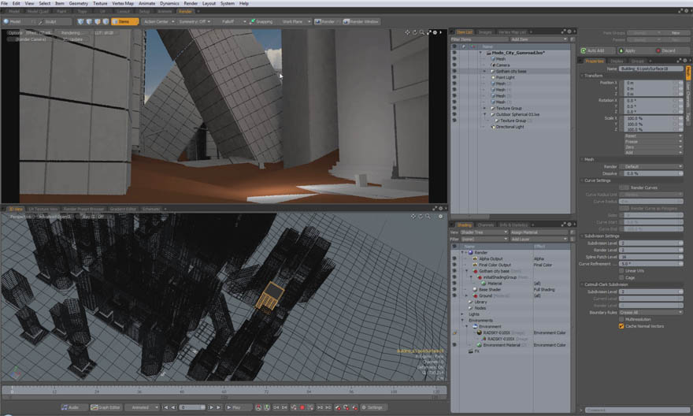Click the Render button in toolbar
This screenshot has height=416, width=693.
click(x=324, y=21)
